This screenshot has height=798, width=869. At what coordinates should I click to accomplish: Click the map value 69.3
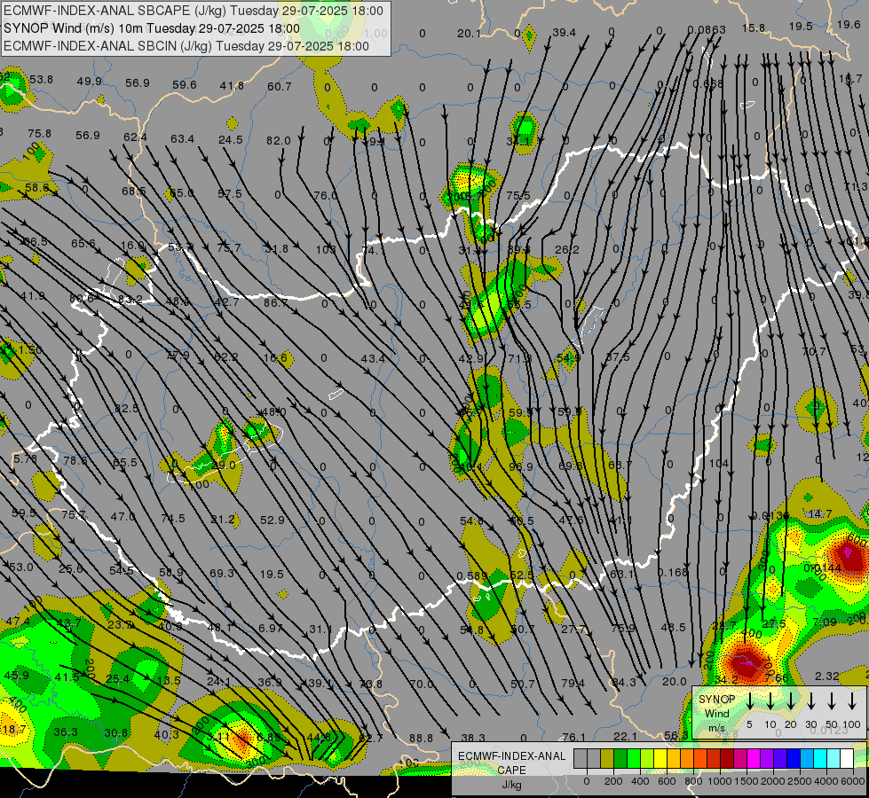222,573
